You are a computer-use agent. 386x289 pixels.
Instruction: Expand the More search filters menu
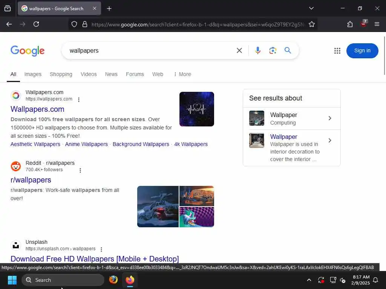182,74
